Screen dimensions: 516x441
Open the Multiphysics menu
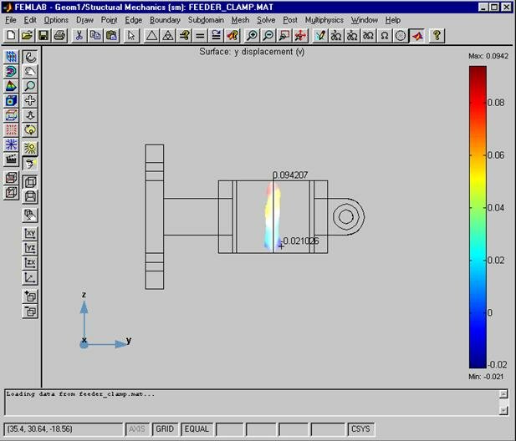coord(324,20)
